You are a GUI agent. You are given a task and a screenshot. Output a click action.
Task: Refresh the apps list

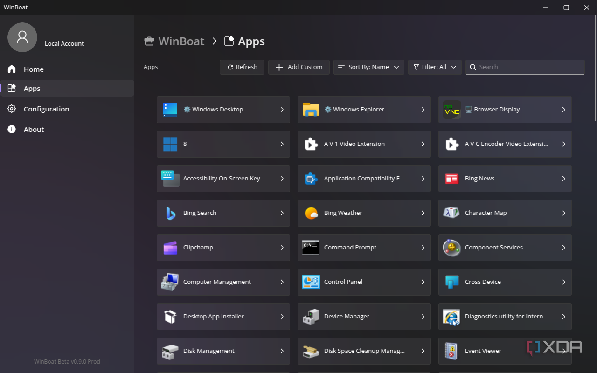click(x=242, y=67)
